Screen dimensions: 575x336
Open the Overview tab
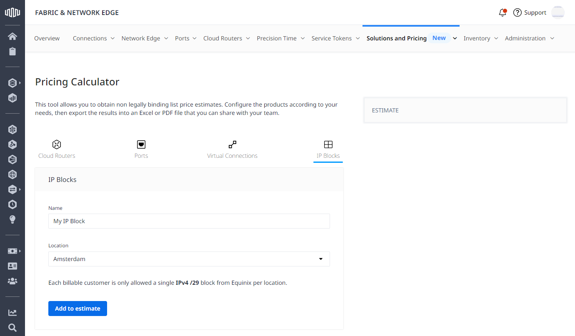[x=47, y=38]
